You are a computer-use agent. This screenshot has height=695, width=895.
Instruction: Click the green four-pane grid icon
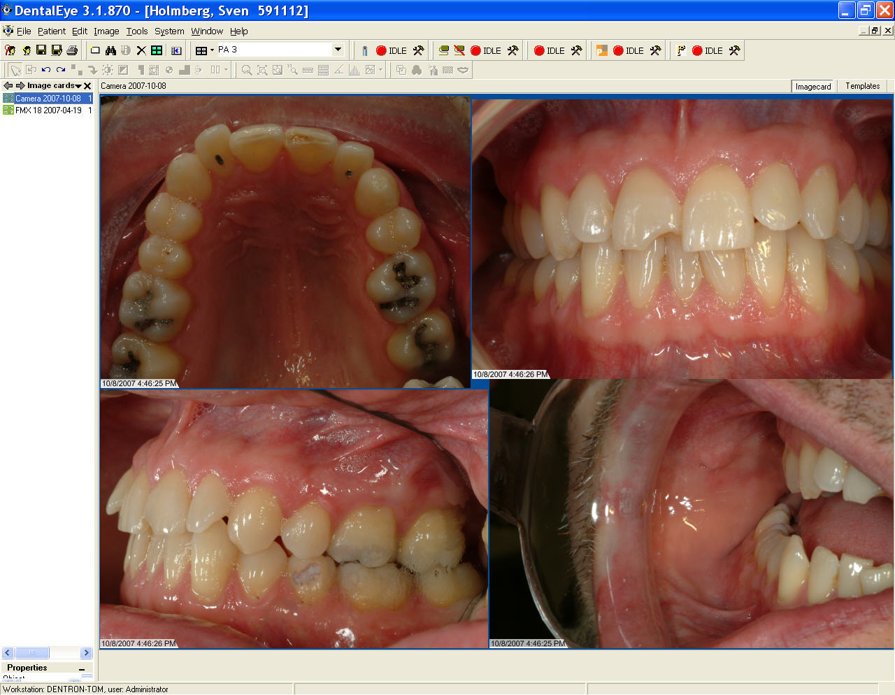(157, 50)
